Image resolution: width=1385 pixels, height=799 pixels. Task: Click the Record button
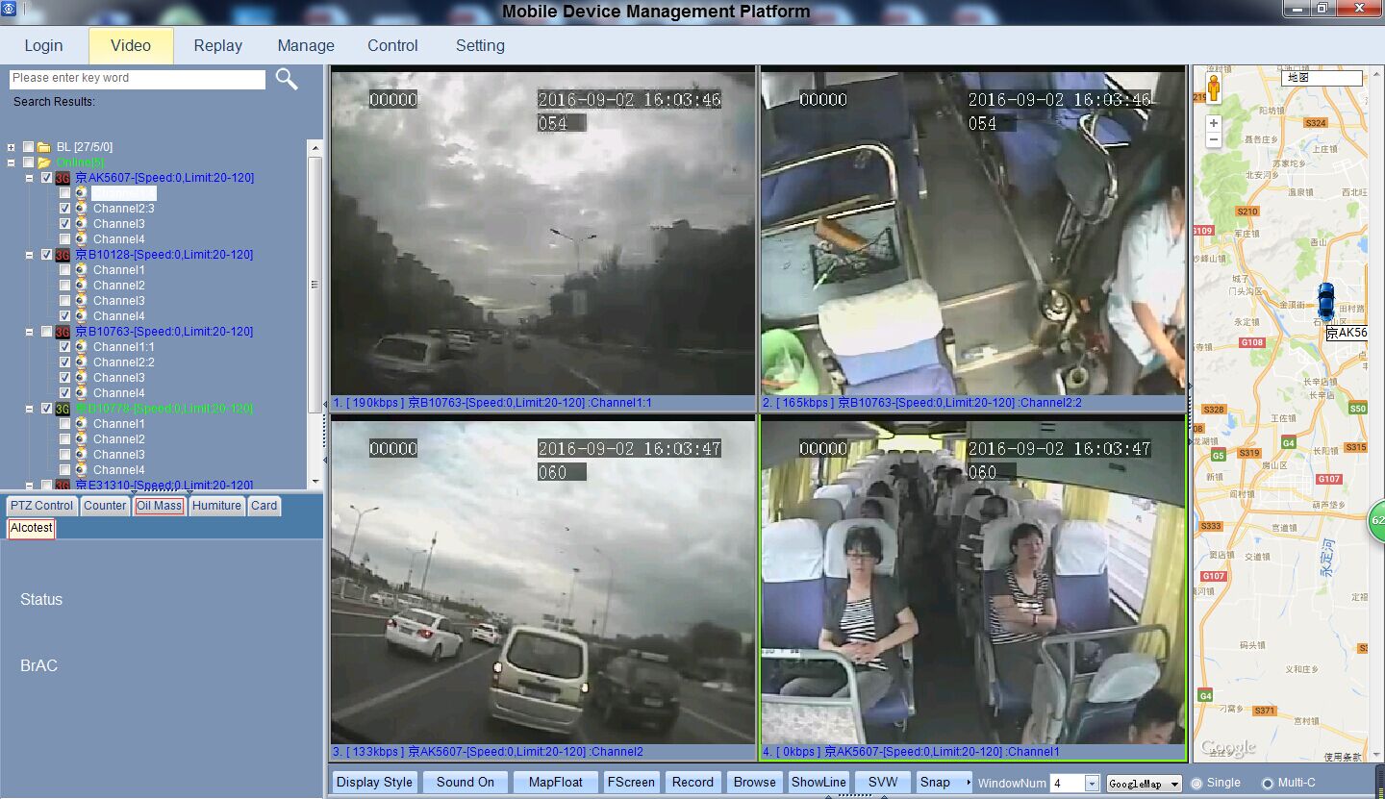(x=692, y=783)
